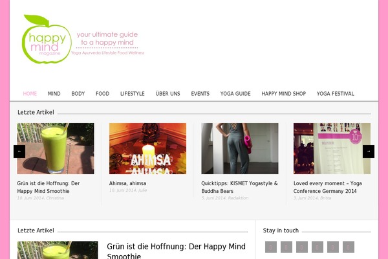Viewport: 388px width, 259px height.
Task: Open the large 'Grün ist die Hoffnung' headline
Action: tap(176, 251)
